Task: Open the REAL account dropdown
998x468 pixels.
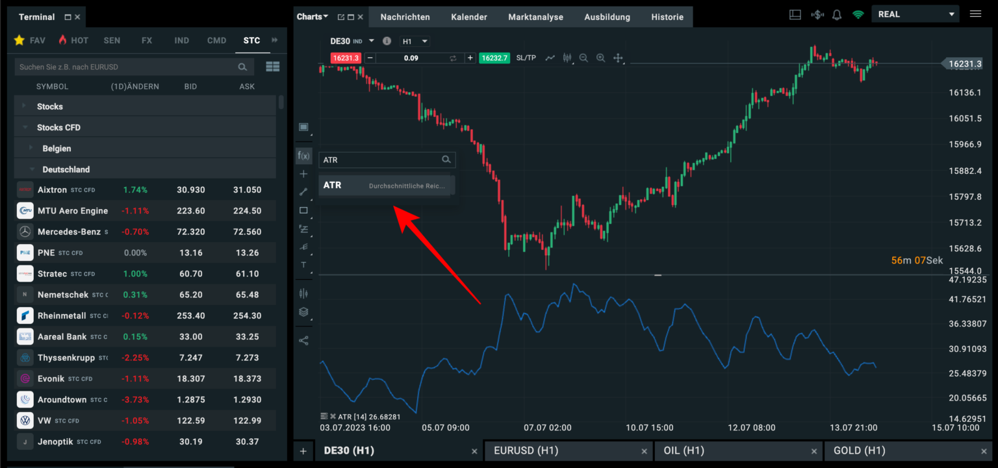Action: 915,14
